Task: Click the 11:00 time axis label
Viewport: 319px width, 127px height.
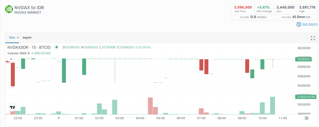Action: pyautogui.click(x=283, y=118)
